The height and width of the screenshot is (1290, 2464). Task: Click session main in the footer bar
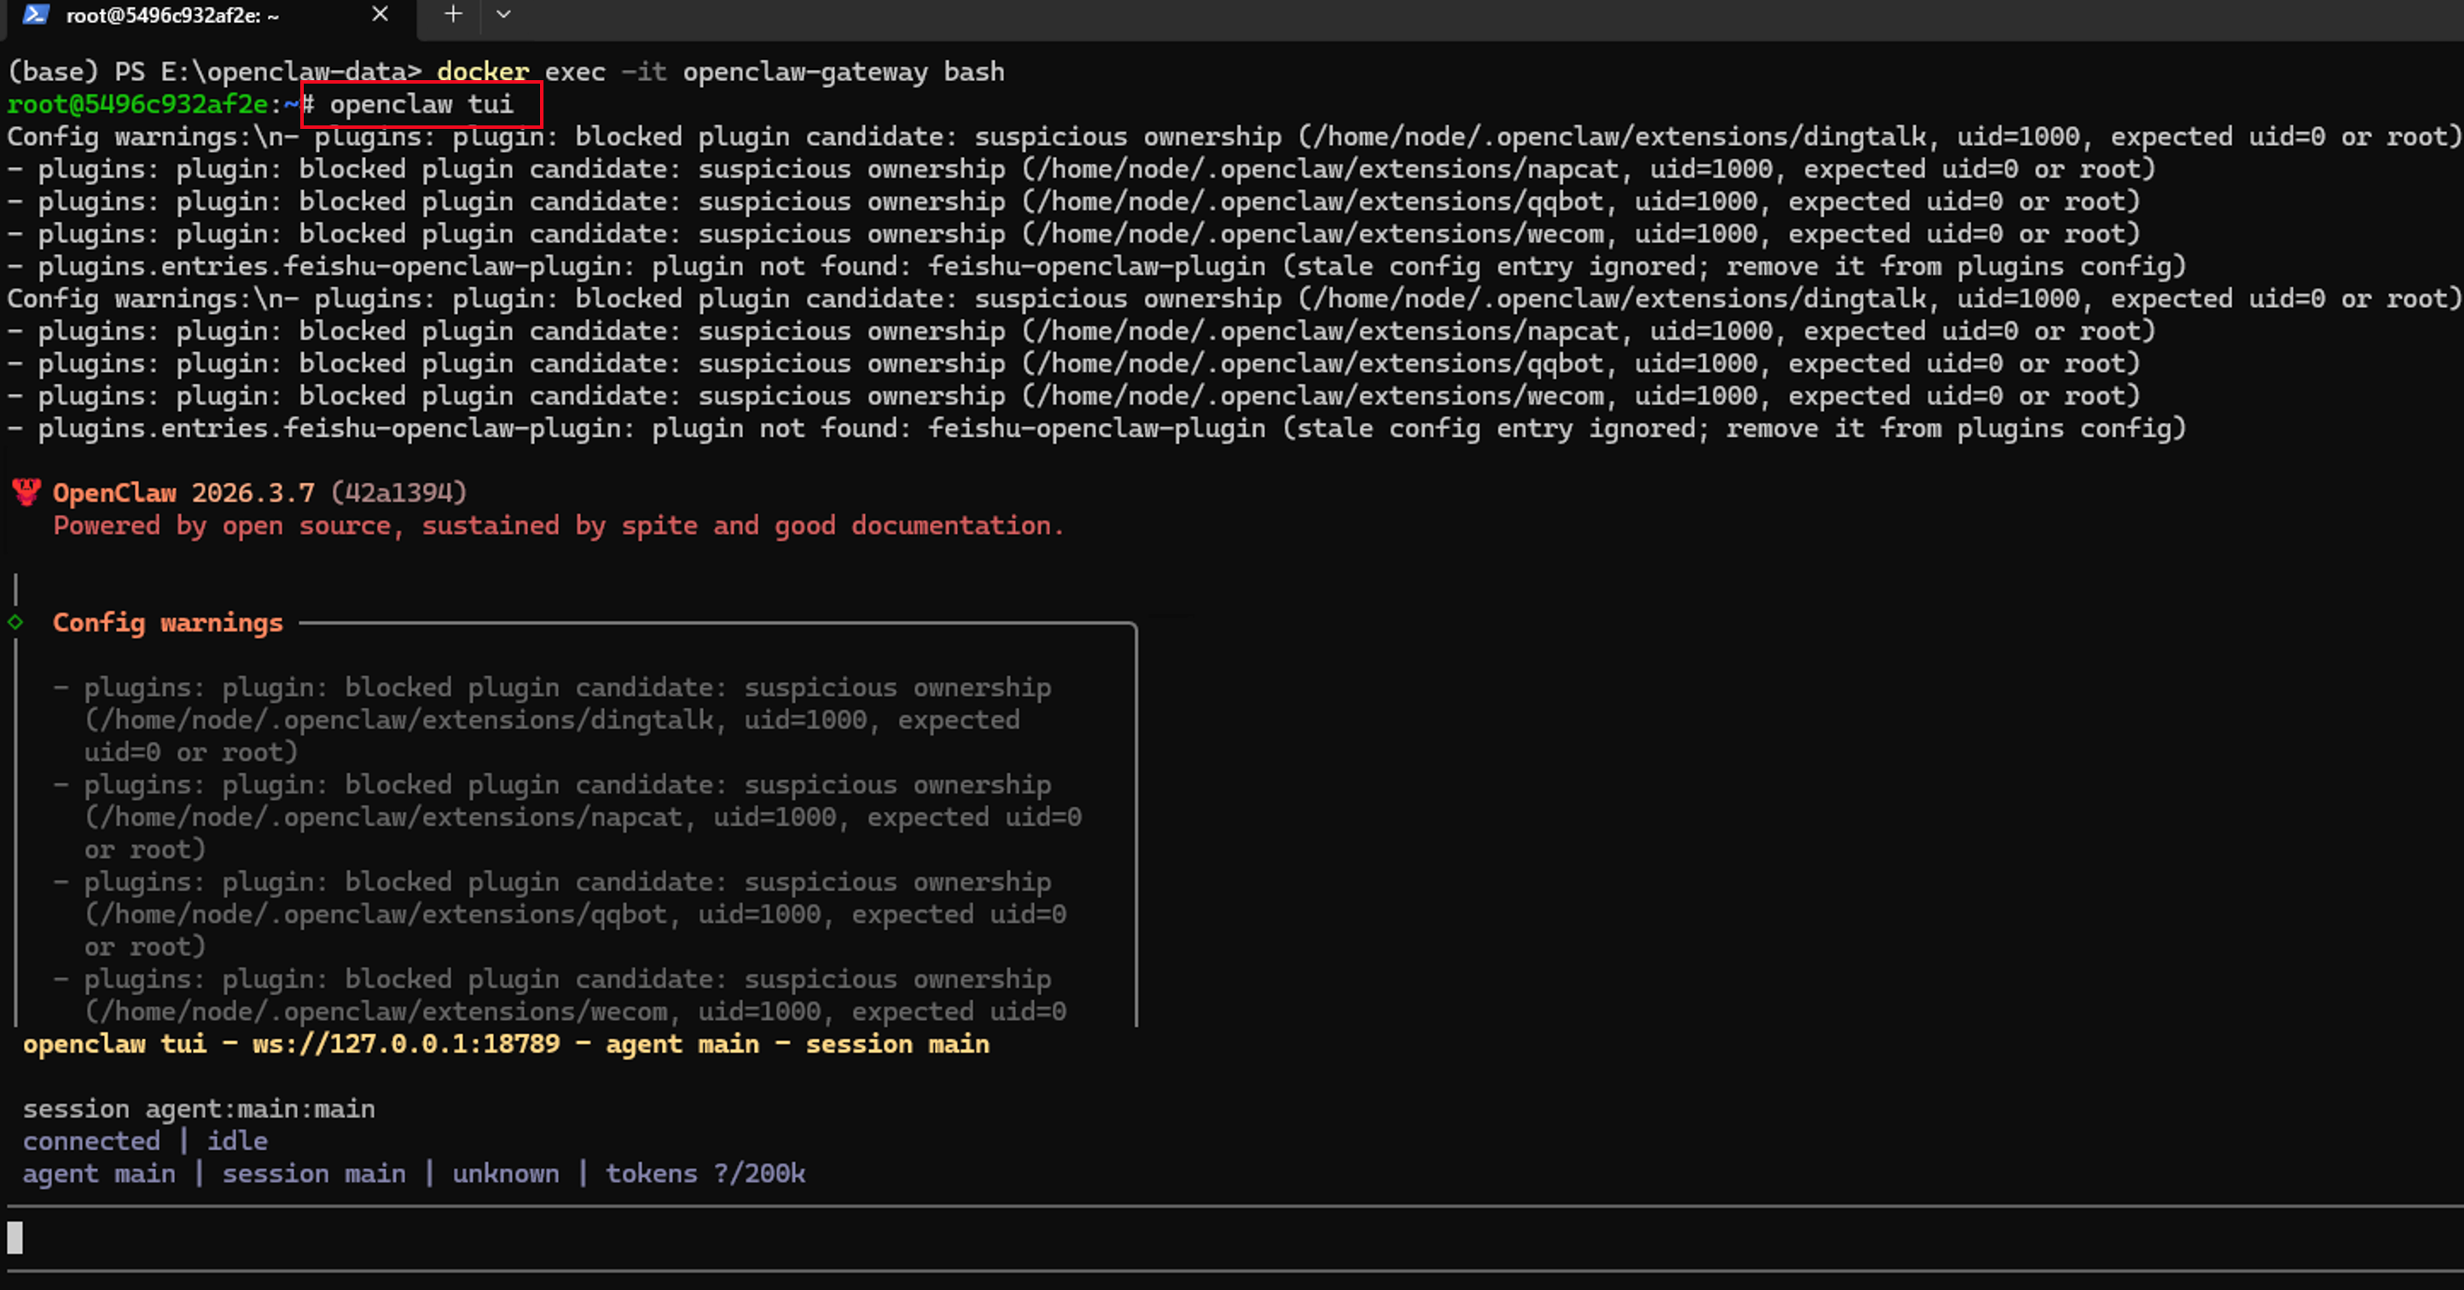(314, 1173)
